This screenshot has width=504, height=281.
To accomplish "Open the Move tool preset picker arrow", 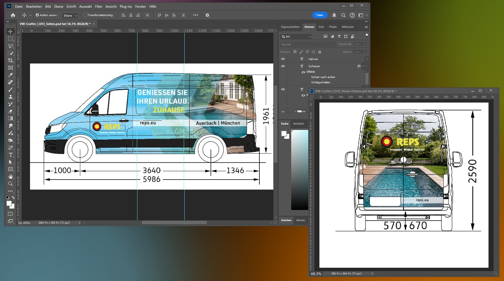I will [x=30, y=15].
